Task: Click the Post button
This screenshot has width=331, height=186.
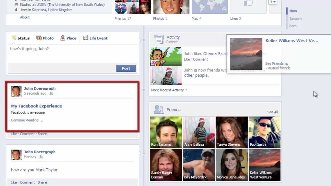Action: point(126,68)
